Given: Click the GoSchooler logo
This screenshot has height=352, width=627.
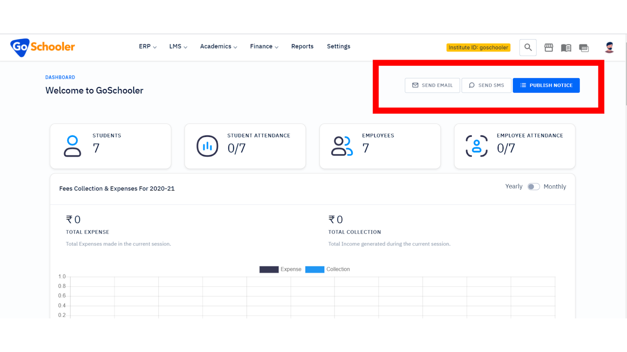Looking at the screenshot, I should point(43,47).
